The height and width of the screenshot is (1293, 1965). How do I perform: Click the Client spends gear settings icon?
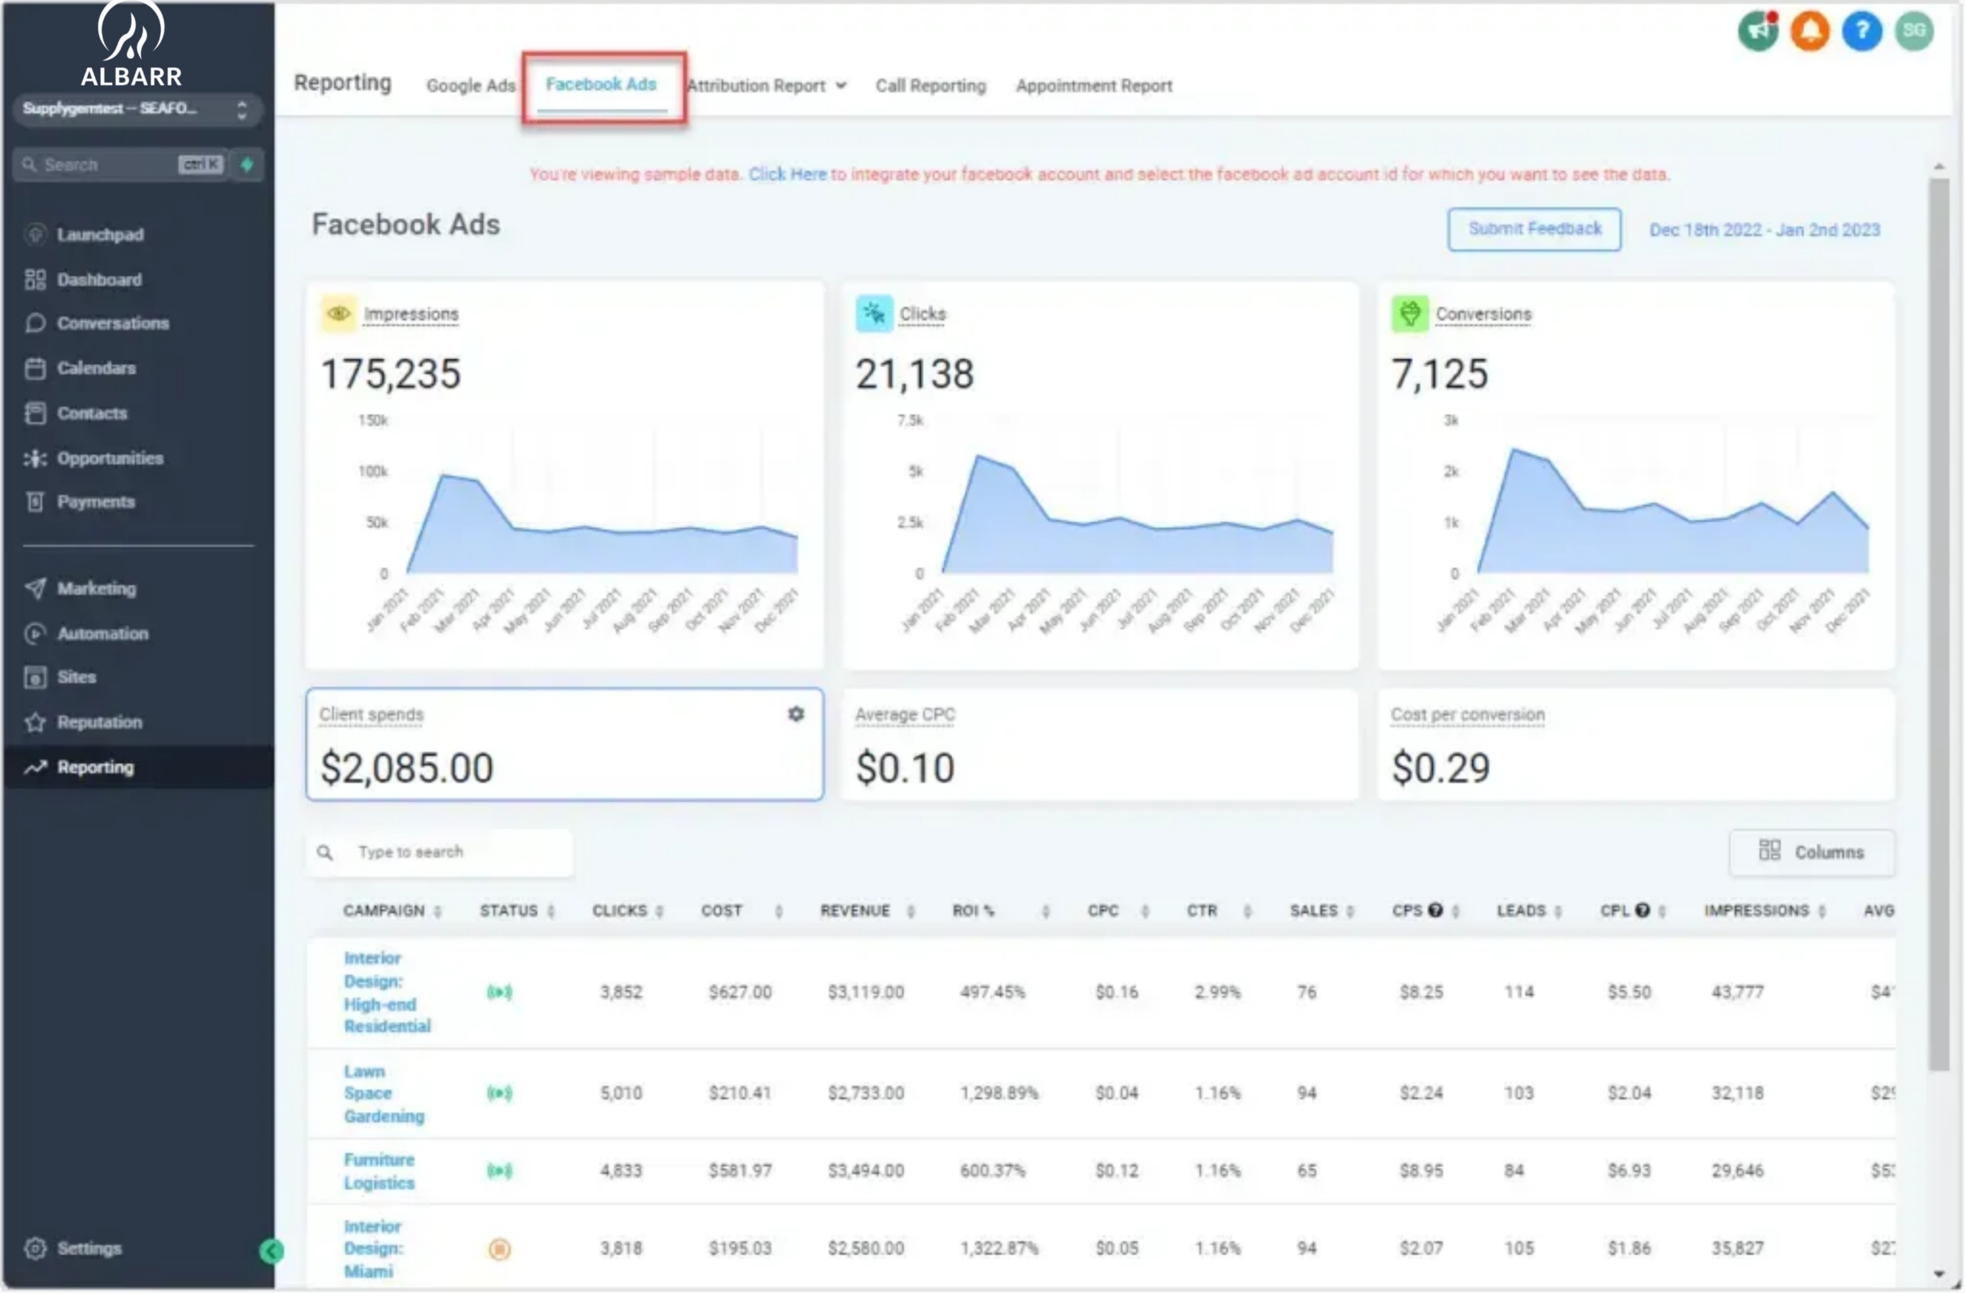(796, 714)
